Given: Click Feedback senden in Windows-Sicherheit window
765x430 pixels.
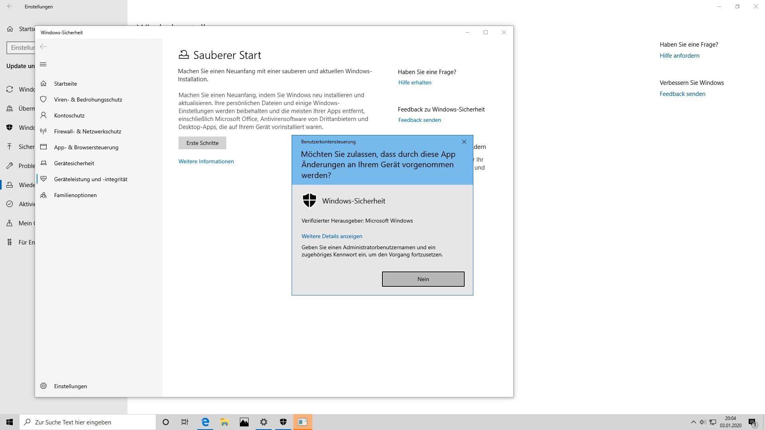Looking at the screenshot, I should coord(420,120).
